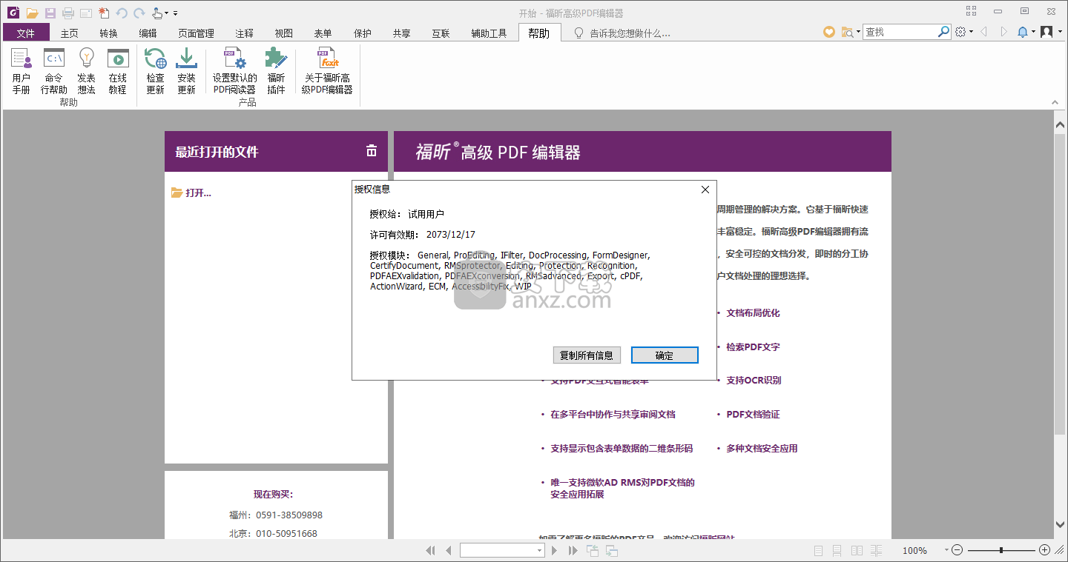Select single page view icon in status bar
The width and height of the screenshot is (1068, 562).
tap(818, 550)
